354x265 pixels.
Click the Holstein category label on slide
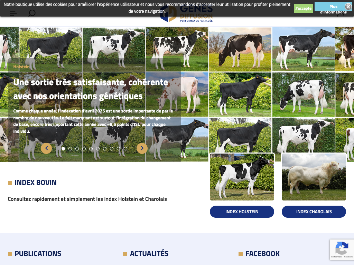21,67
